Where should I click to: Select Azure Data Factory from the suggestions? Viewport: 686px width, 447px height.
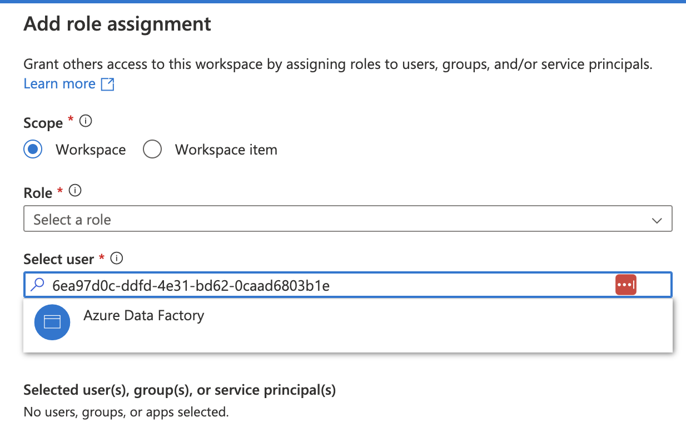coord(143,315)
